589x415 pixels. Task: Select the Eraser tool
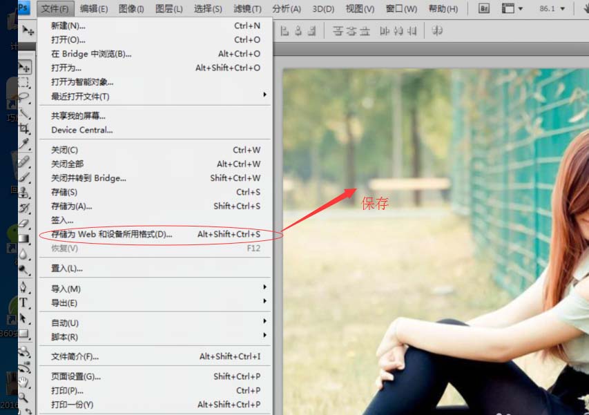24,224
